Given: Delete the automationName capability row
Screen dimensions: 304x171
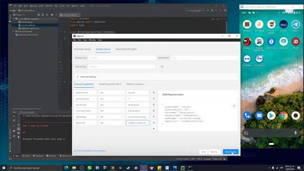Looking at the screenshot, I should tap(153, 111).
